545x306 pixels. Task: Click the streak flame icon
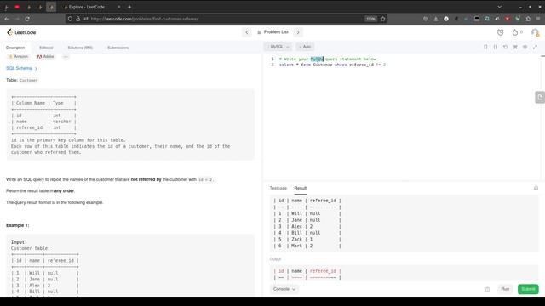click(x=514, y=32)
